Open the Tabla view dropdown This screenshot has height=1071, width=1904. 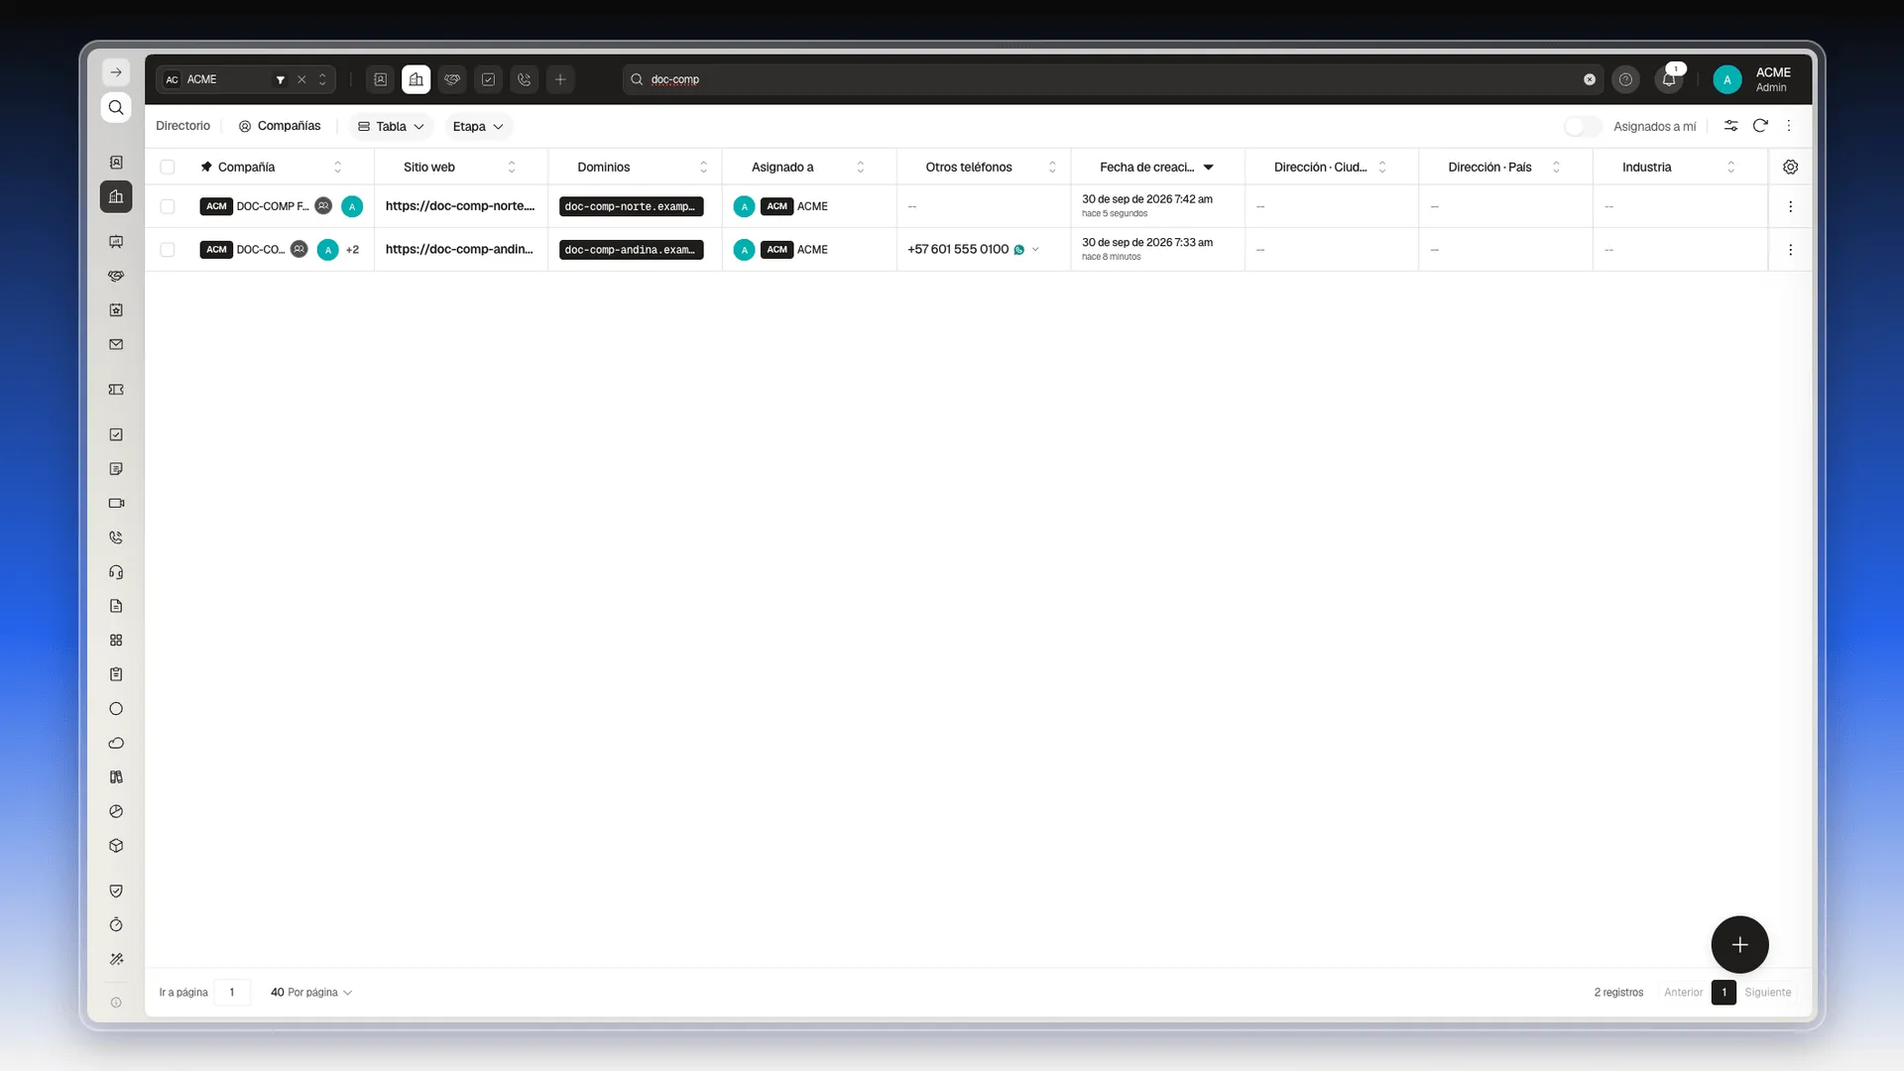coord(391,126)
